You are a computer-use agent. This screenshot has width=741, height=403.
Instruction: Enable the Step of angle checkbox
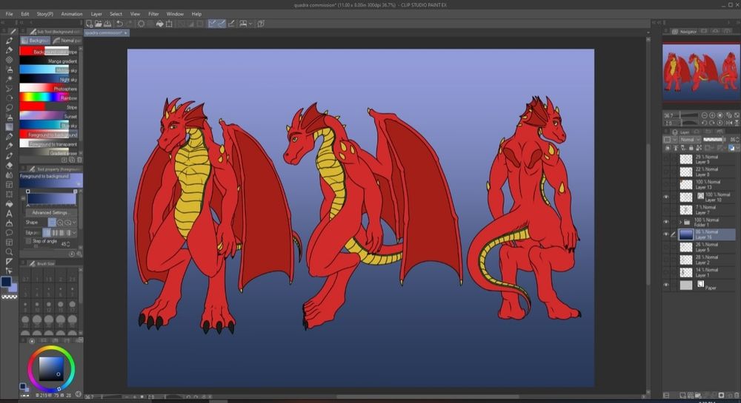(29, 241)
